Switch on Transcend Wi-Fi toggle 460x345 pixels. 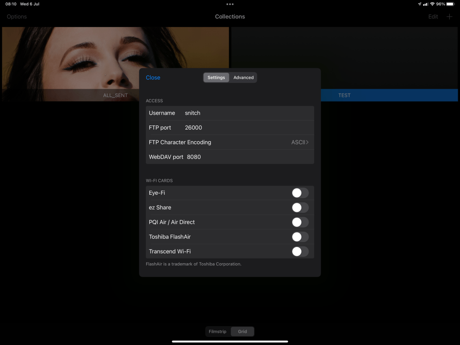point(300,251)
